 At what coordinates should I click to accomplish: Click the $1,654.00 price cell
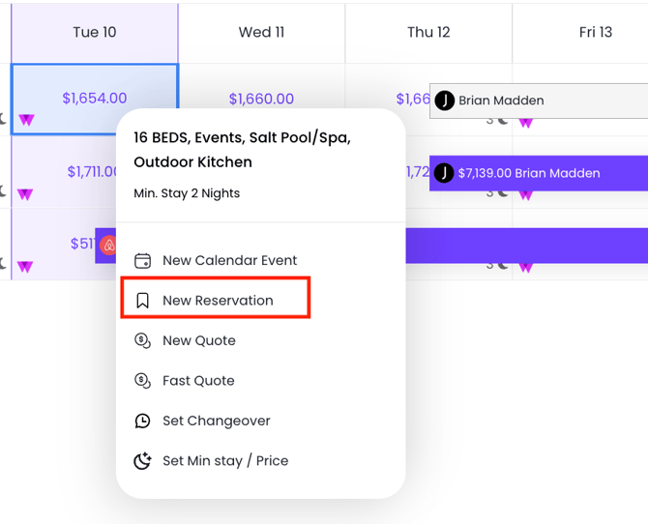[94, 98]
